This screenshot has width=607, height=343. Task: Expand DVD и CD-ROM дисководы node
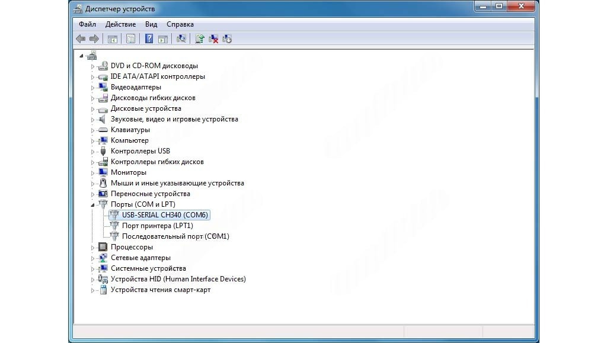coord(92,66)
